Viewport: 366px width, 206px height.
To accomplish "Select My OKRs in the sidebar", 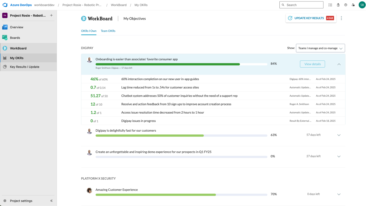I will pos(28,58).
